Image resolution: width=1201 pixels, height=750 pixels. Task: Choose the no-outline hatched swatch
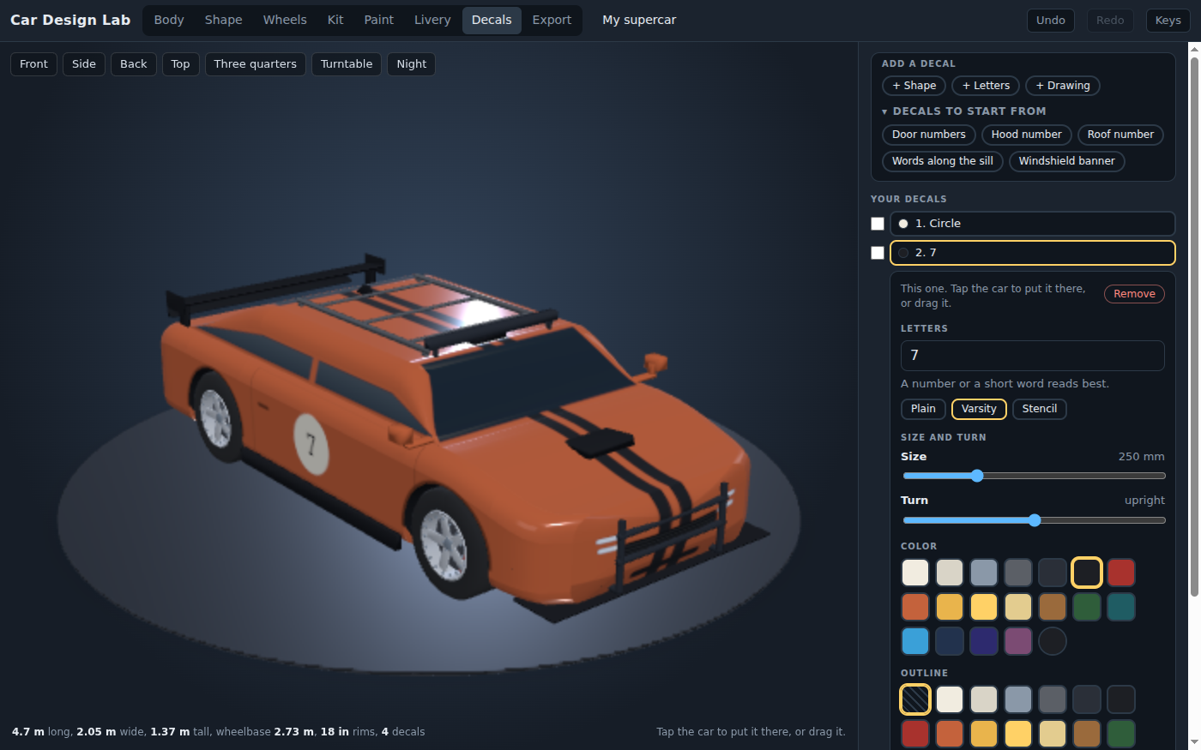tap(915, 699)
